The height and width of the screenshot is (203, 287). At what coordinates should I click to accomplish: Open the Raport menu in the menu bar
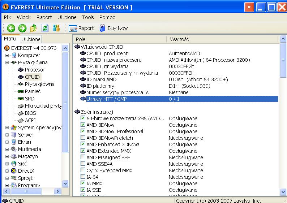(x=44, y=17)
